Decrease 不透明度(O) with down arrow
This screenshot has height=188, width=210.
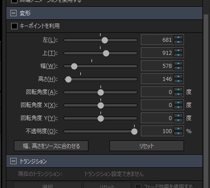[x=178, y=134]
